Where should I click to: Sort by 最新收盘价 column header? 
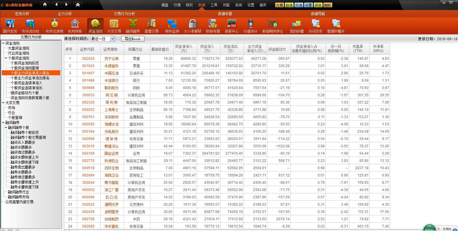tap(162, 49)
